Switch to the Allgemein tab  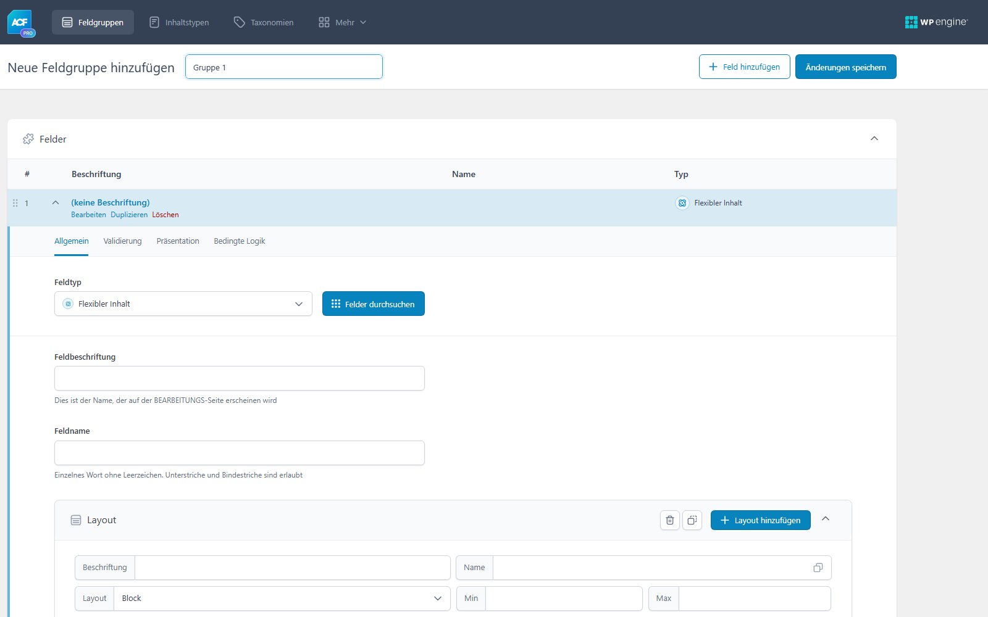click(x=72, y=241)
